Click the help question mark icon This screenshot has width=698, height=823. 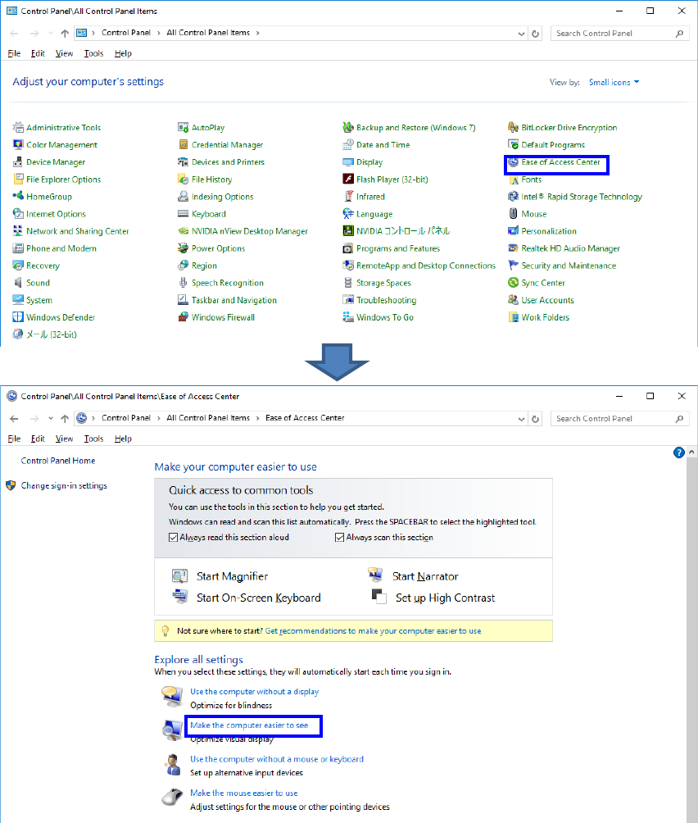[678, 452]
